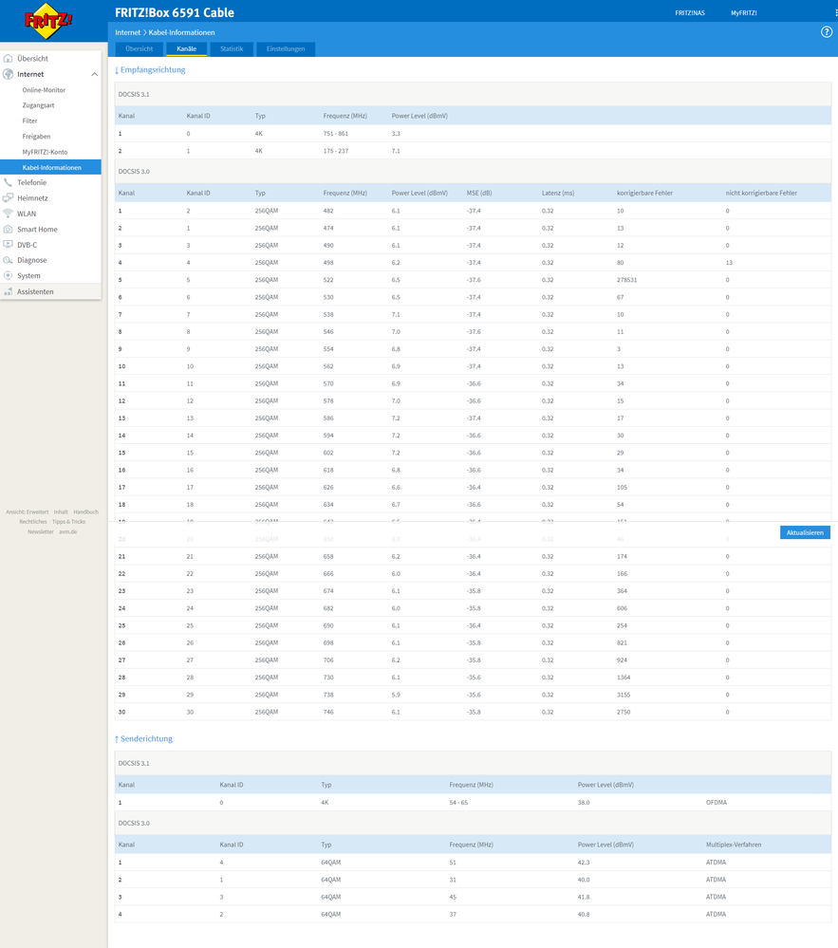Viewport: 838px width, 948px height.
Task: Switch to the Einstellungen tab
Action: pyautogui.click(x=286, y=48)
